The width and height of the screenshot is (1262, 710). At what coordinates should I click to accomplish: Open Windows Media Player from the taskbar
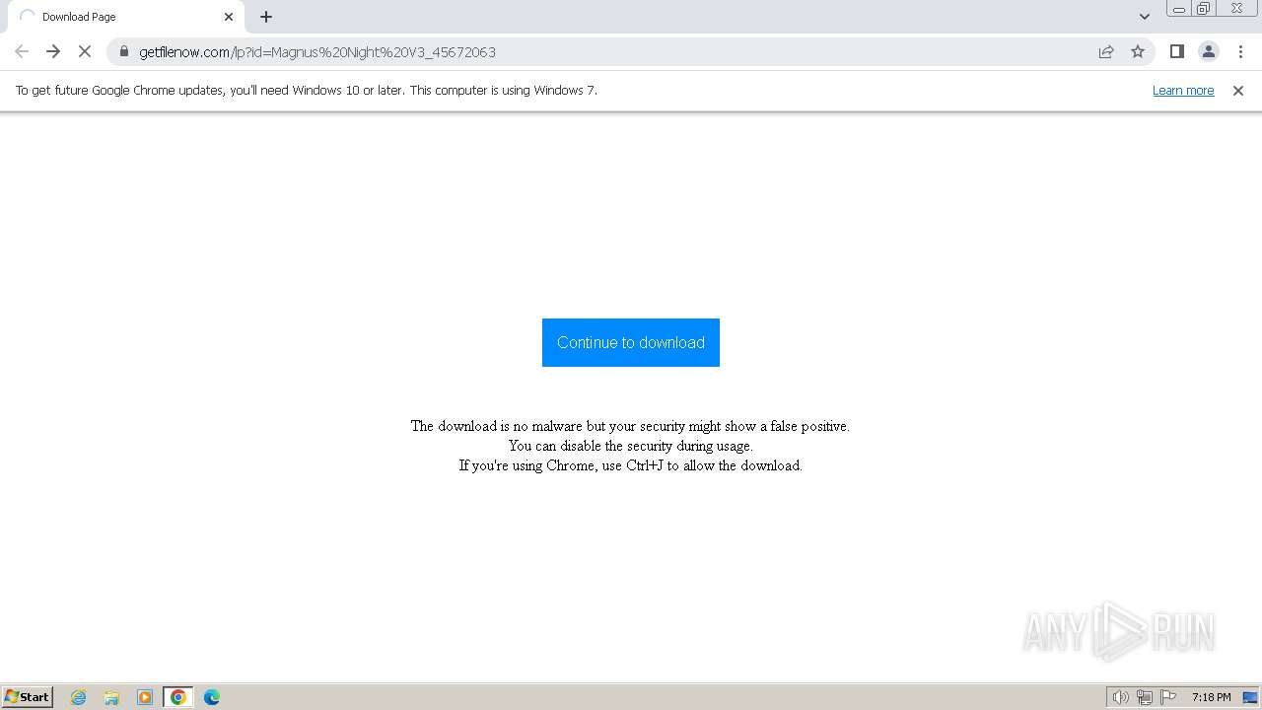click(x=145, y=697)
